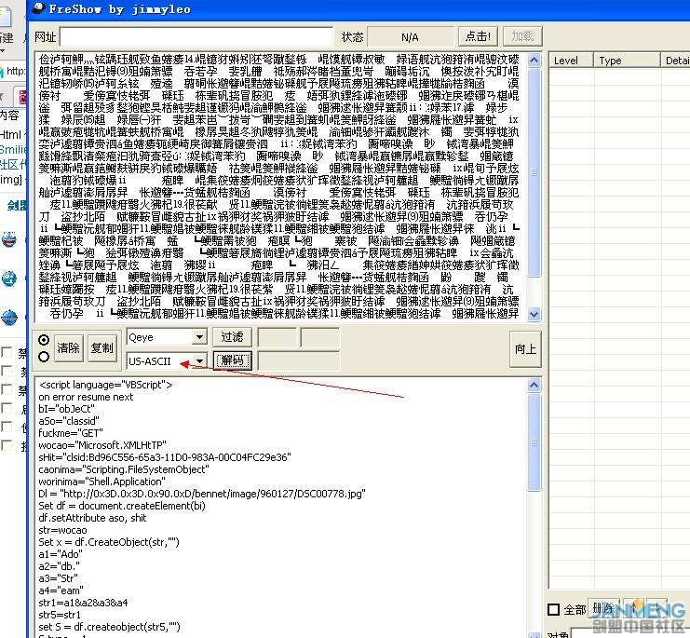This screenshot has width=690, height=638.
Task: Click the encoded-text pane scrollbar thumb
Action: pyautogui.click(x=534, y=171)
